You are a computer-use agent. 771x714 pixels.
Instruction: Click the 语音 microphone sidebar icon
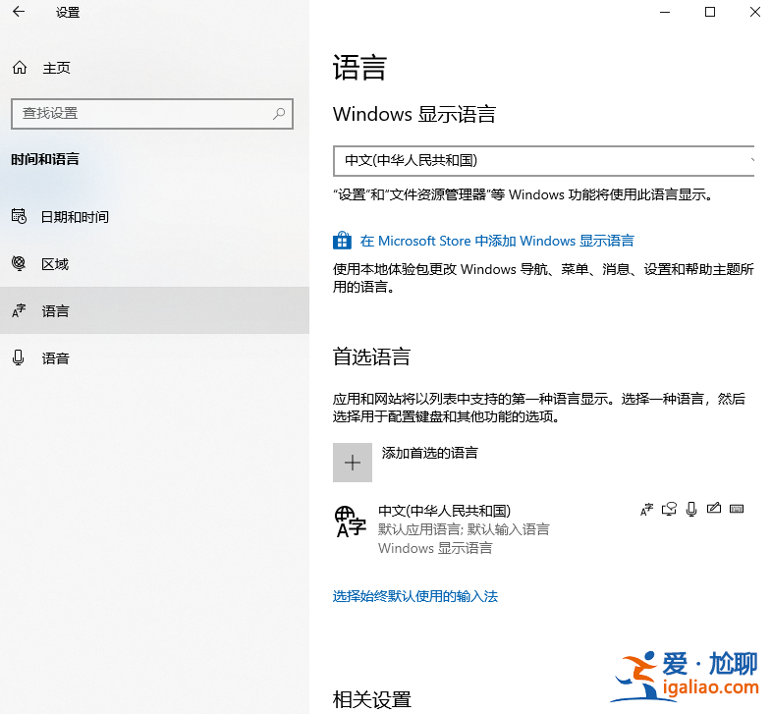coord(19,357)
